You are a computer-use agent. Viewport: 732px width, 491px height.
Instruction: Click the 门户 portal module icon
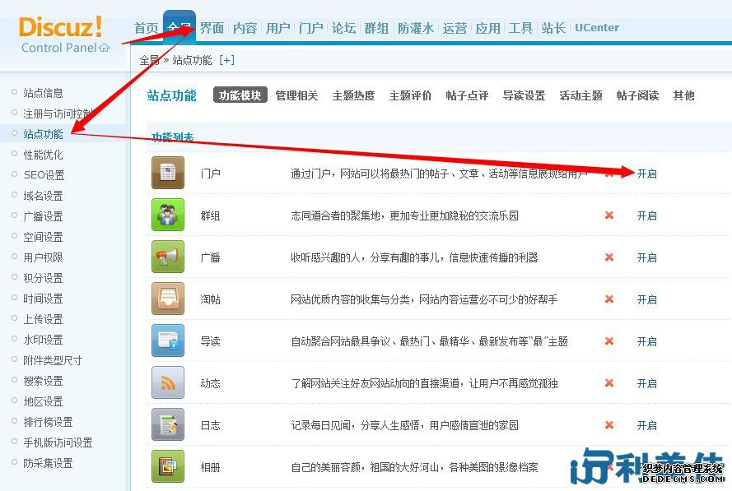click(x=168, y=174)
